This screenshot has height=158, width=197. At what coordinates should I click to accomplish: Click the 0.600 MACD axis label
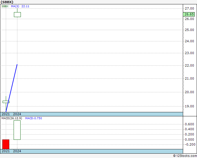click(x=189, y=124)
